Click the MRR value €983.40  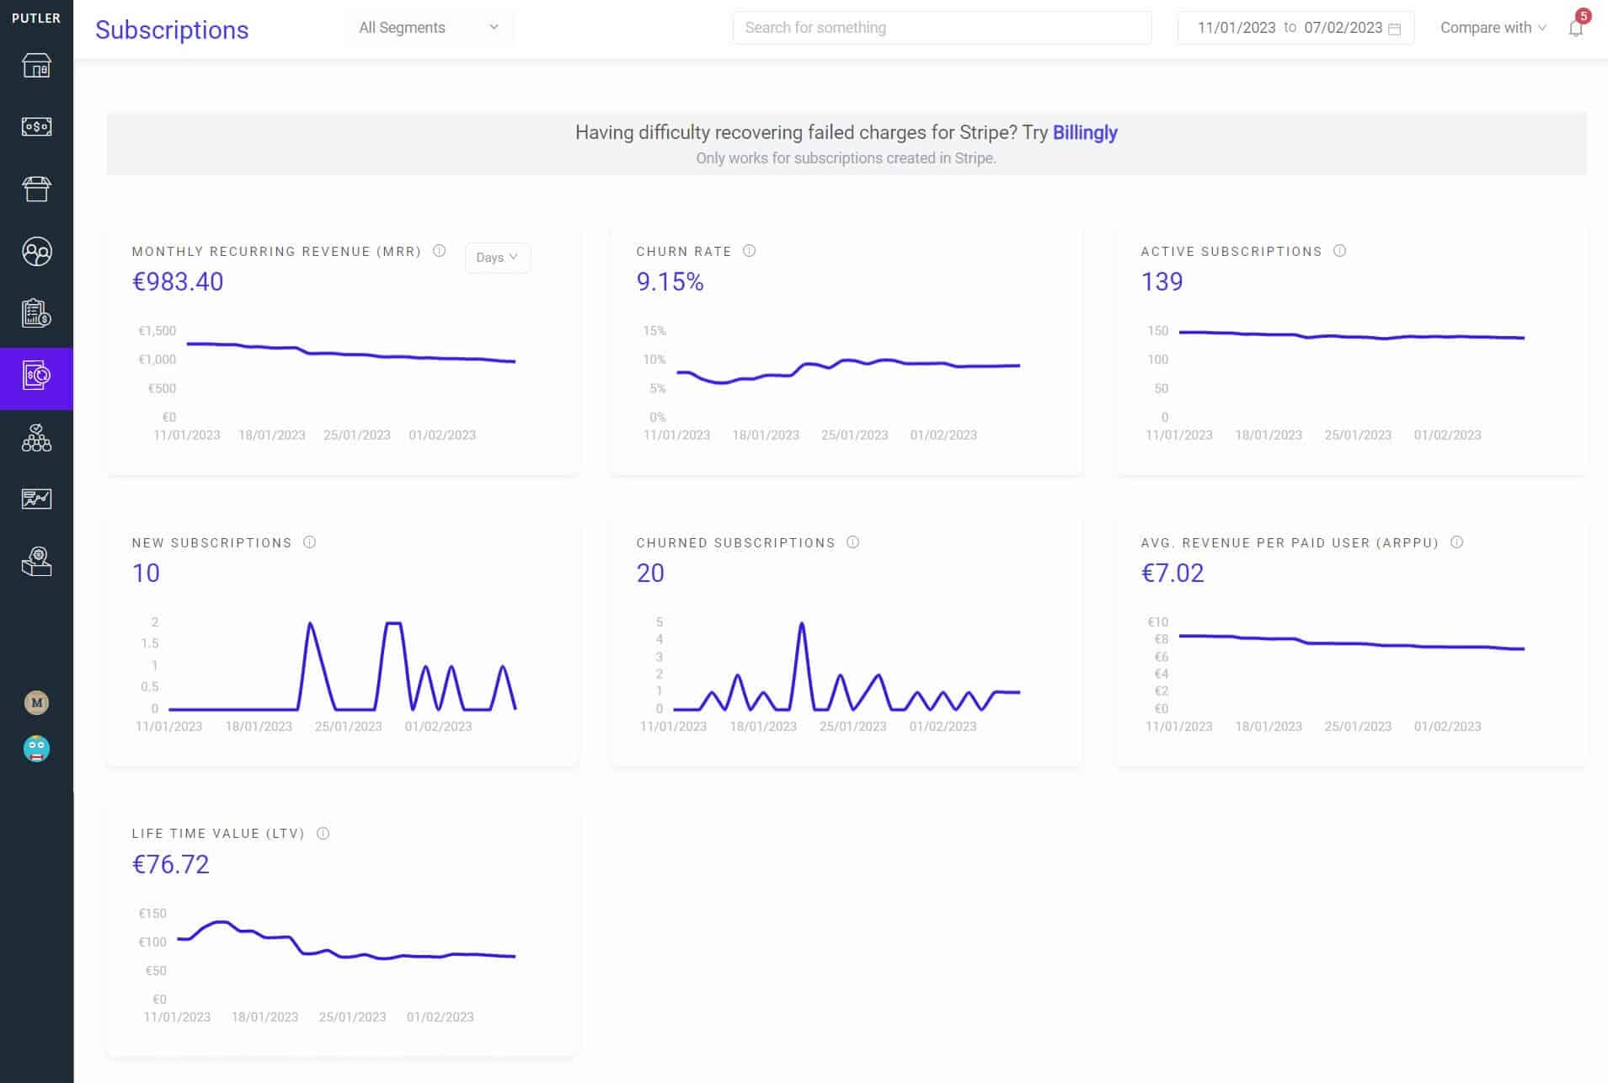(178, 281)
